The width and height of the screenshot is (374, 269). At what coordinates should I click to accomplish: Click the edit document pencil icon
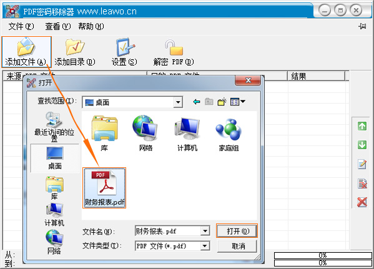point(362,164)
